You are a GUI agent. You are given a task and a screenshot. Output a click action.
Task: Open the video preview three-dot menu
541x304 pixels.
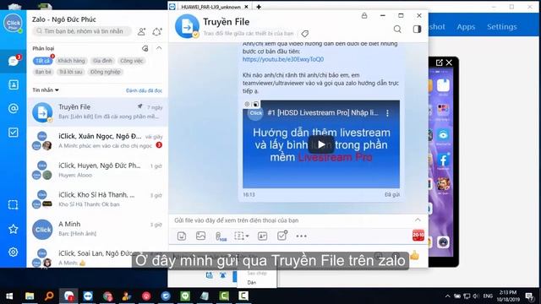pos(387,113)
